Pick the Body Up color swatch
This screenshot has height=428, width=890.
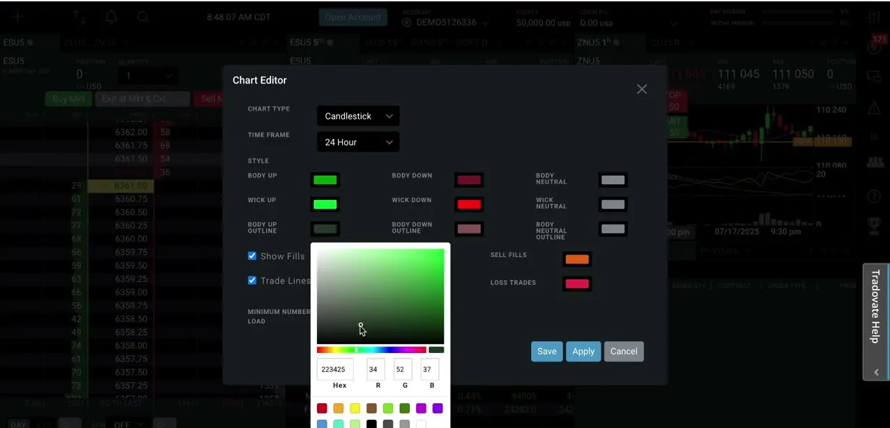(x=325, y=180)
